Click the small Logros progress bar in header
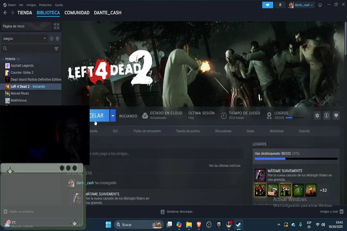The width and height of the screenshot is (347, 231). pos(295,118)
